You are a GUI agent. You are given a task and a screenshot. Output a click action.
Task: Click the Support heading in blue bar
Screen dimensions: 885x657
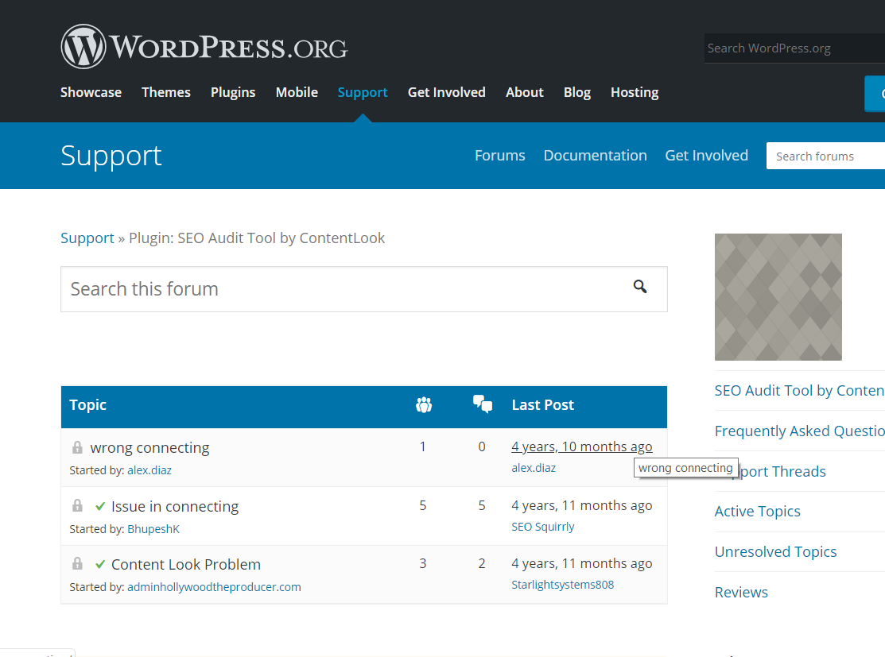coord(111,157)
